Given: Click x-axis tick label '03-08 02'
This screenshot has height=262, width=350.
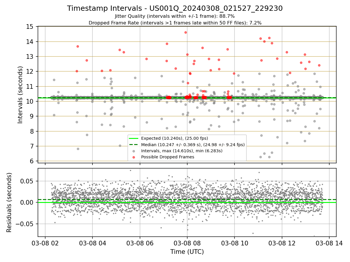Looking at the screenshot, I should [45, 243].
